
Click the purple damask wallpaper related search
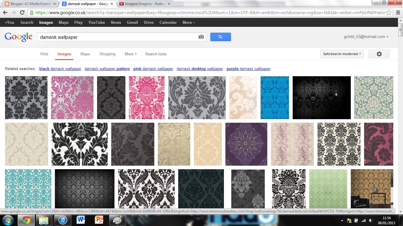click(x=248, y=69)
